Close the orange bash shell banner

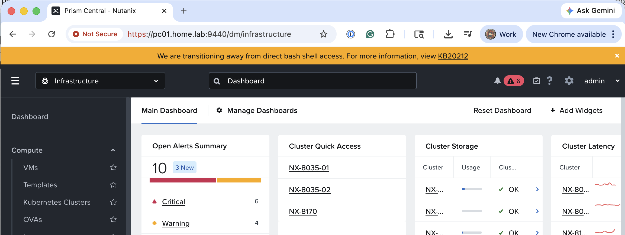coord(617,56)
